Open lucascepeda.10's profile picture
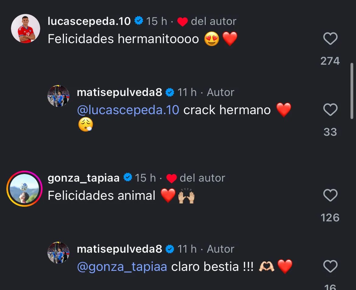The image size is (356, 290). point(26,29)
